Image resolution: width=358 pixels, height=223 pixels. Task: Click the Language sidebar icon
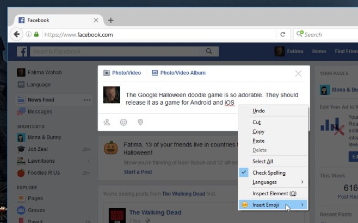click(21, 85)
